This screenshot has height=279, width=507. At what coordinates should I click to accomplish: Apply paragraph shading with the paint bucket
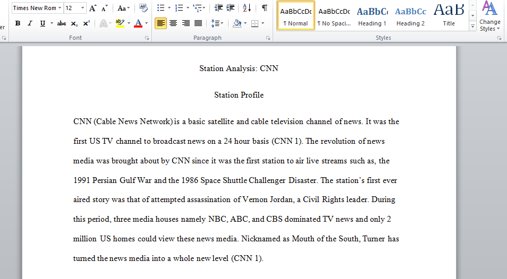tap(237, 23)
